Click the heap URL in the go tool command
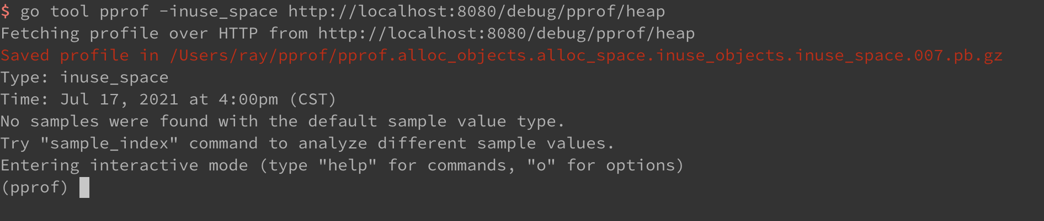 point(476,12)
